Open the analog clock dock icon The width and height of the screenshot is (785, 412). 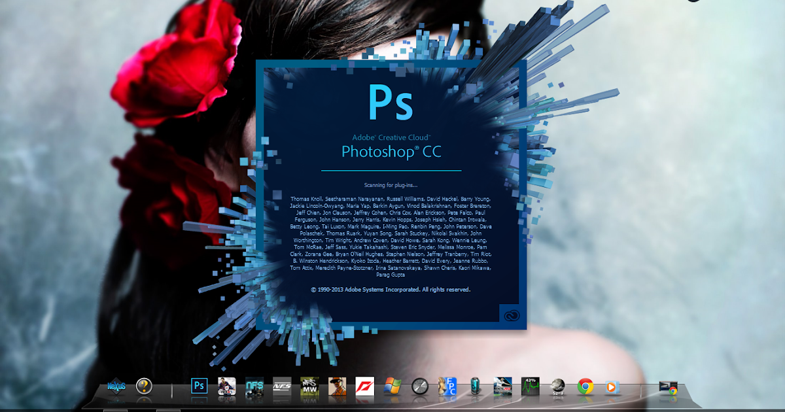coord(419,386)
